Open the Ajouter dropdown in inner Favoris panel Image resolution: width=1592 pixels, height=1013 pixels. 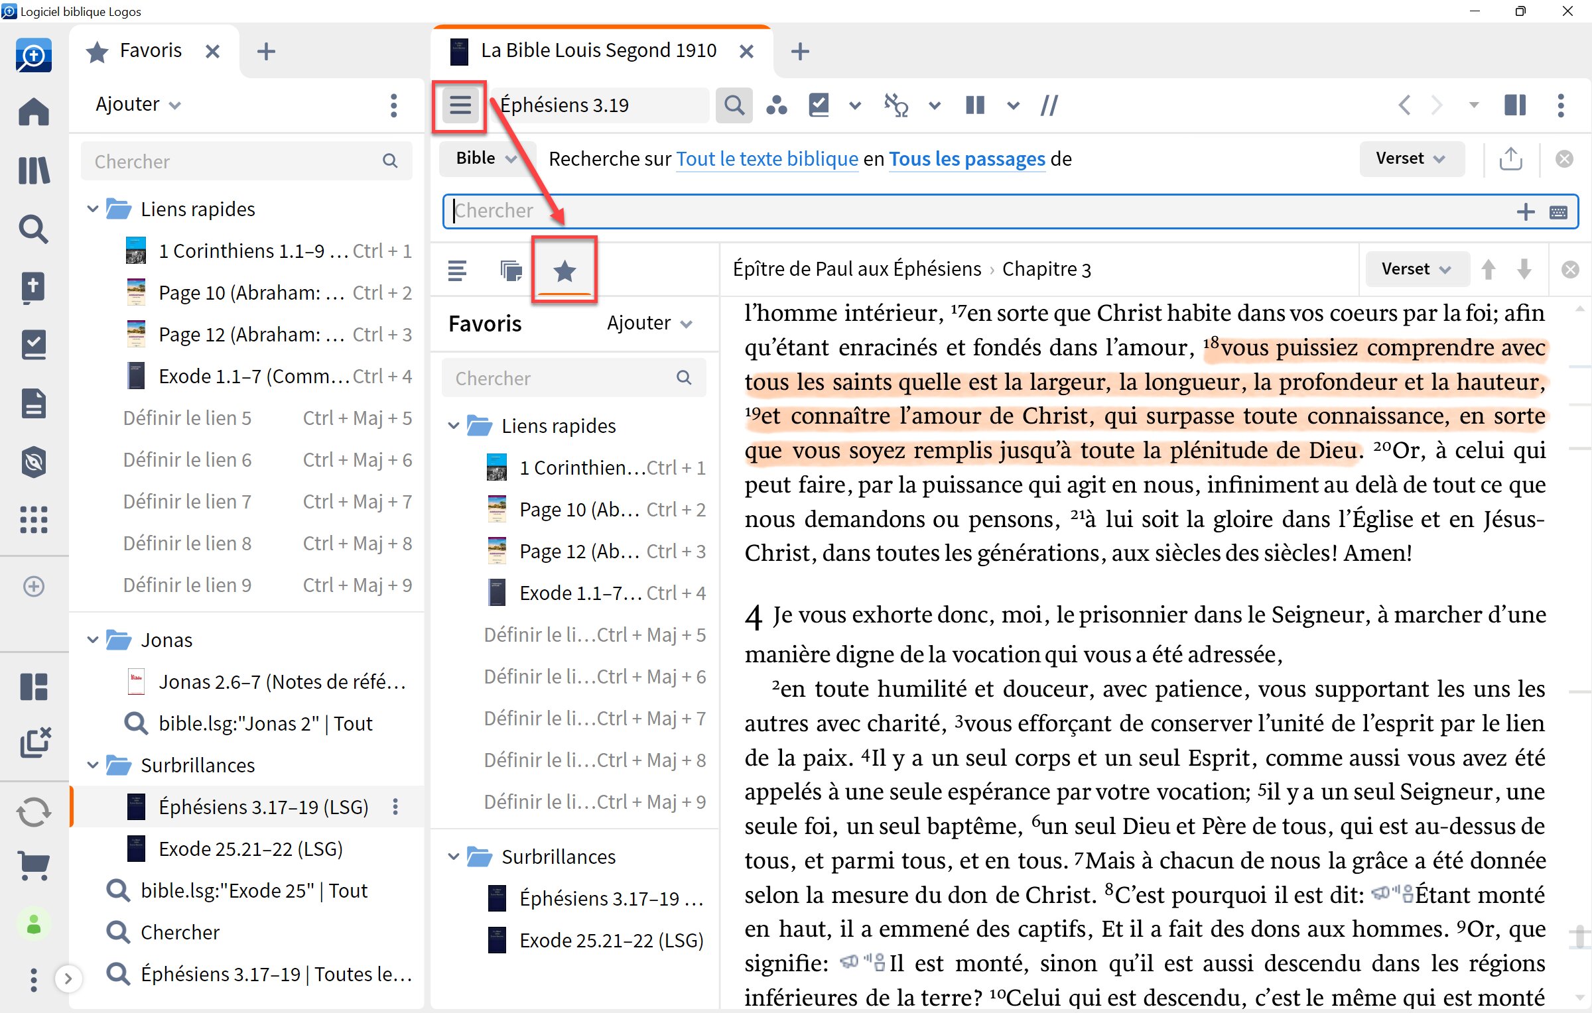(x=650, y=324)
